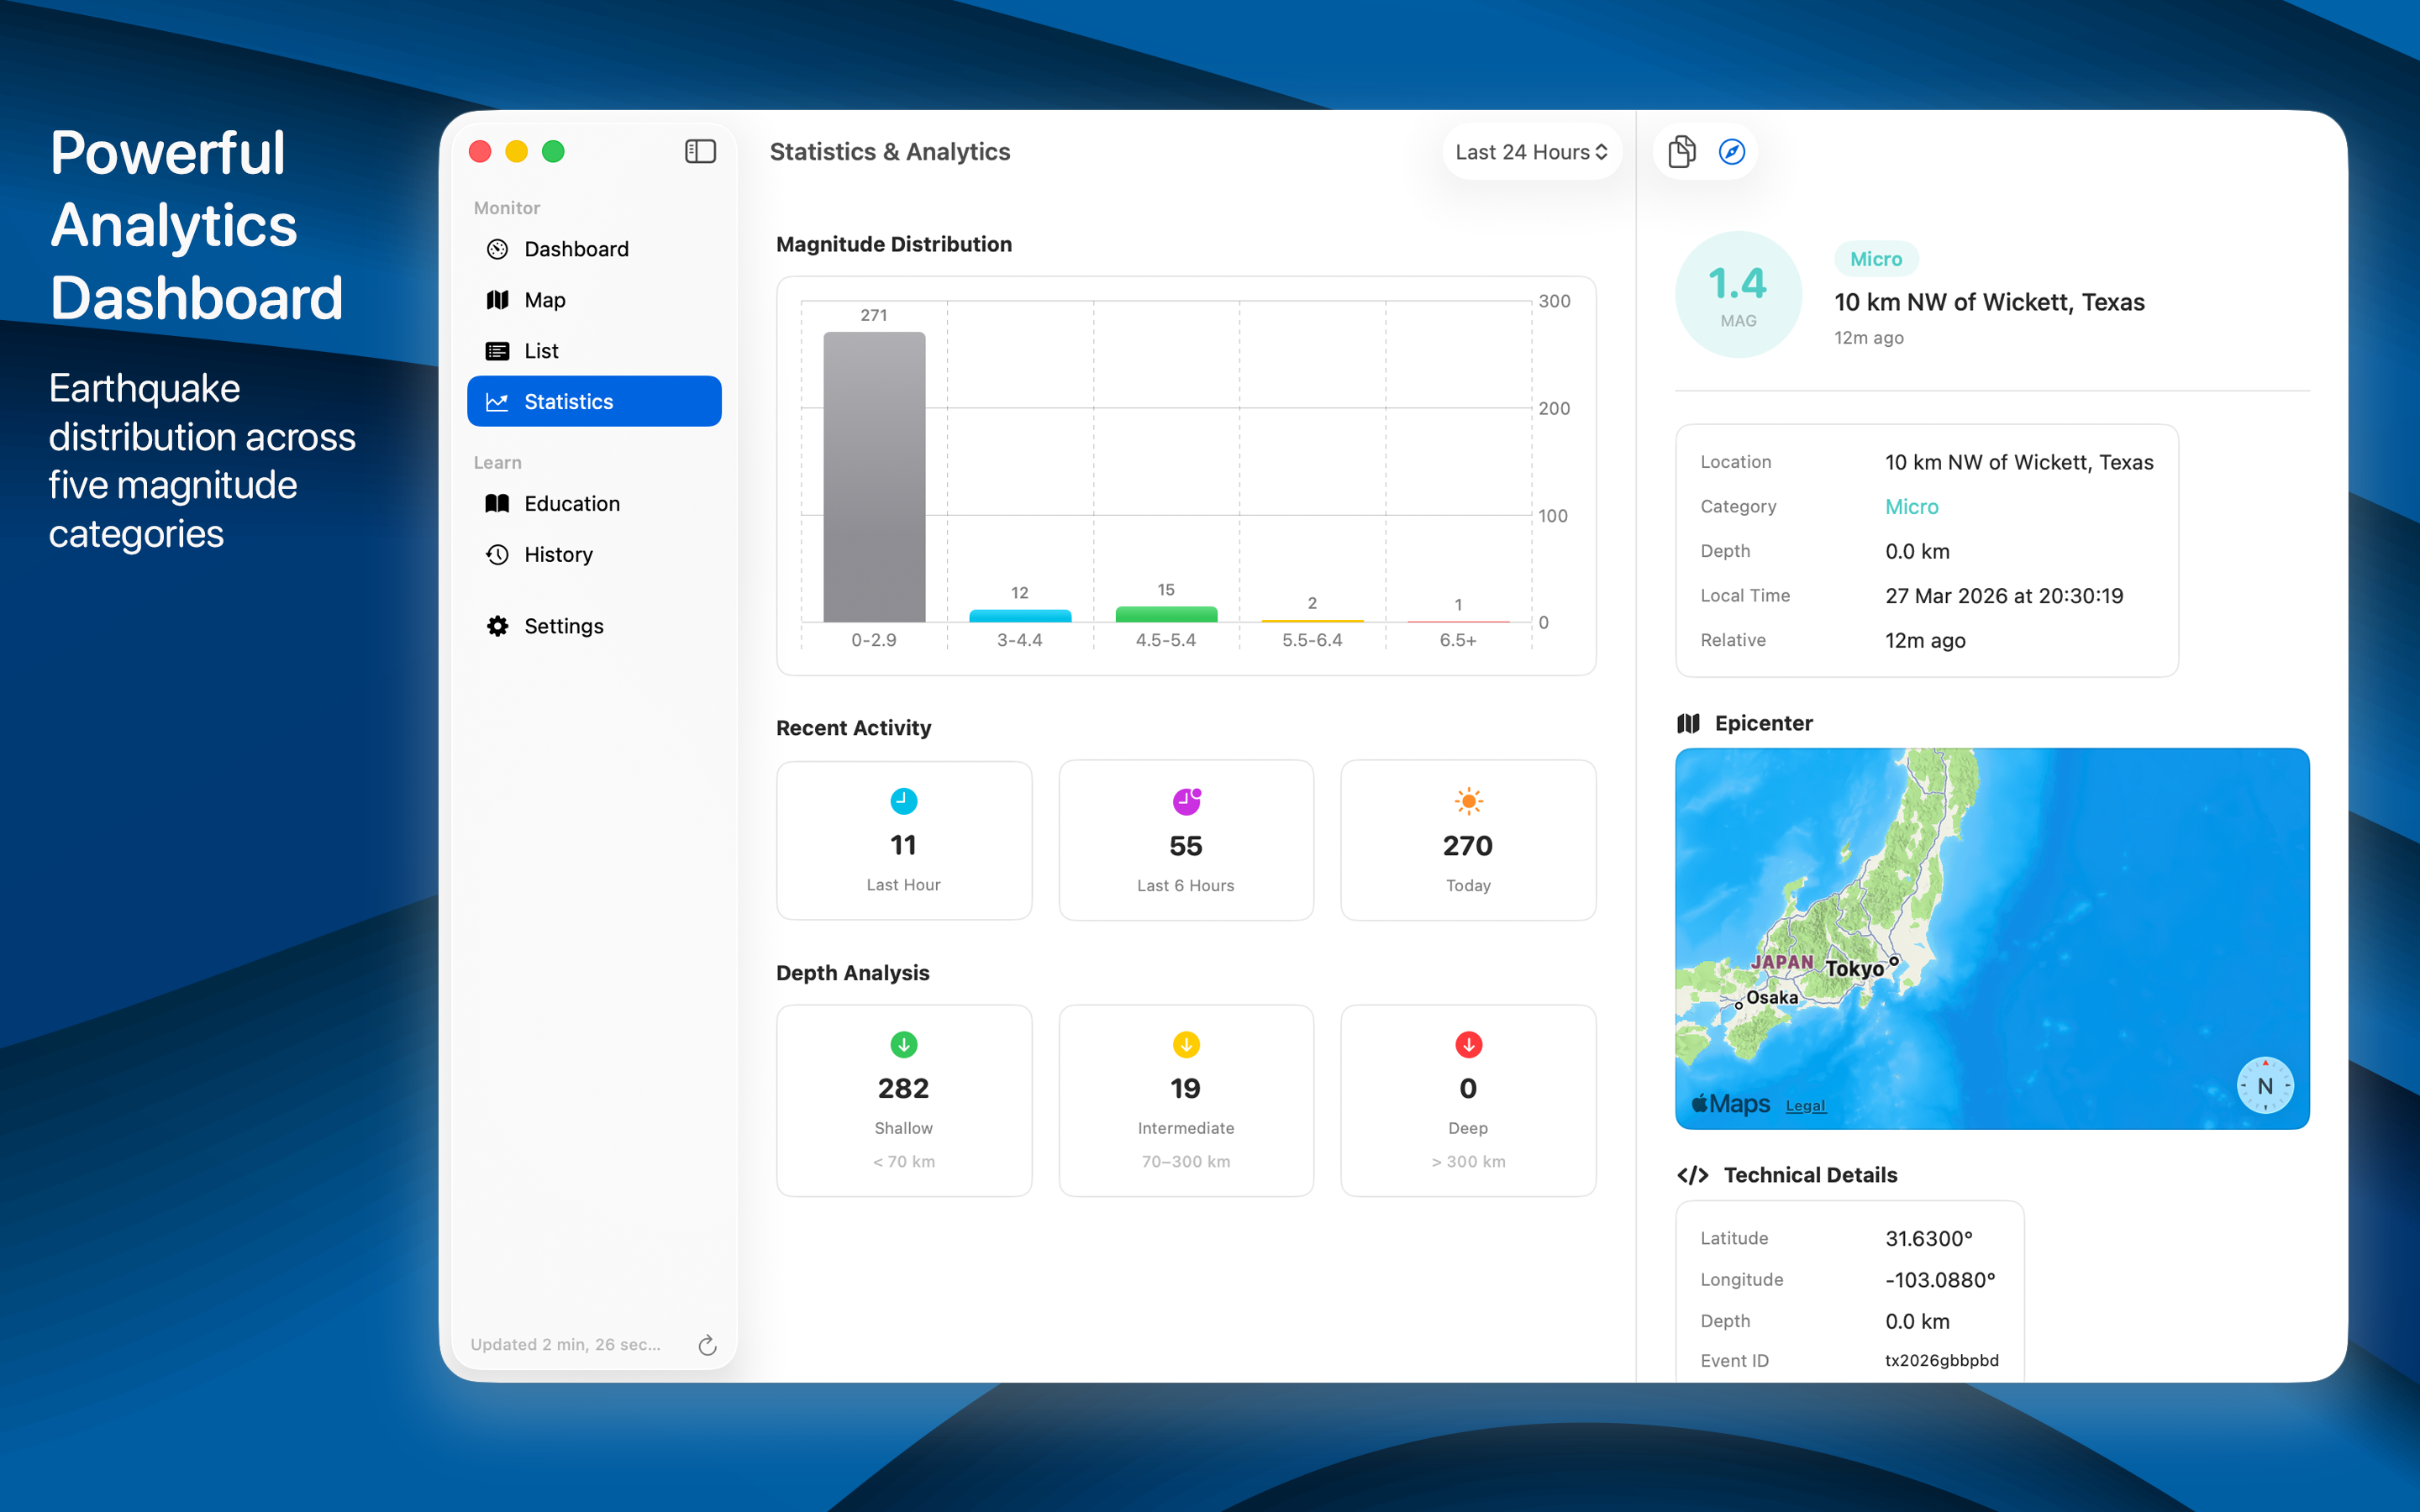Click the gray 0-2.9 magnitude bar
Viewport: 2420px width, 1512px height.
tap(874, 477)
